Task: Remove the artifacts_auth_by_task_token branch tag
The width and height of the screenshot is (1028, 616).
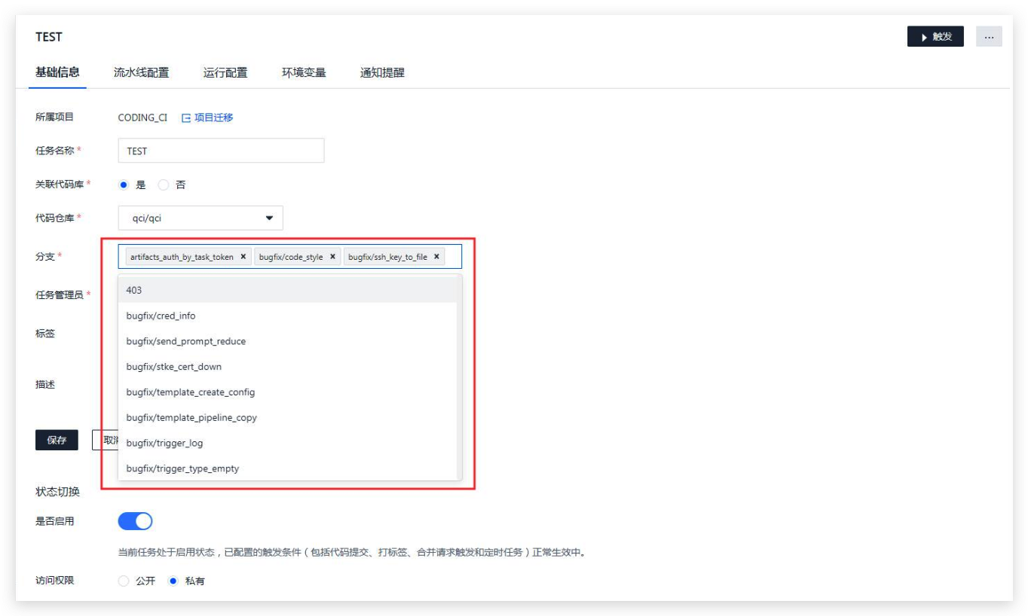Action: click(x=243, y=257)
